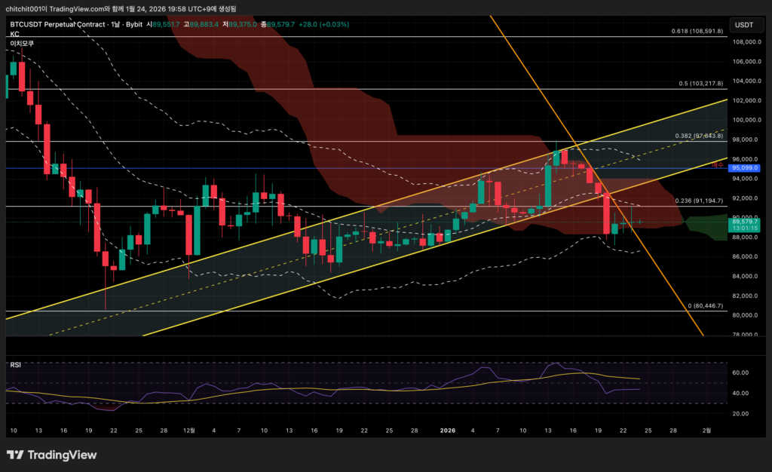
Task: Click the green 89,579.7 current price tag
Action: [x=743, y=221]
